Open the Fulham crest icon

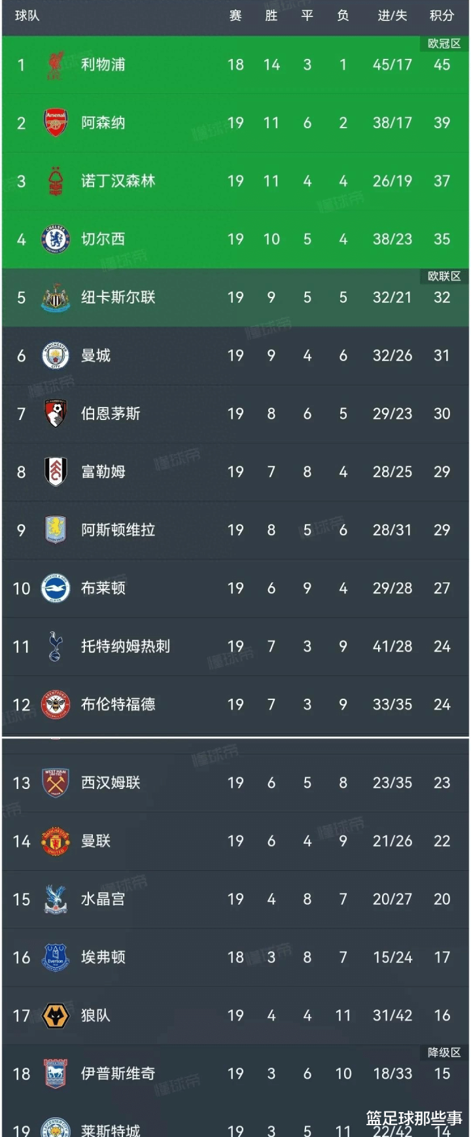tap(56, 472)
